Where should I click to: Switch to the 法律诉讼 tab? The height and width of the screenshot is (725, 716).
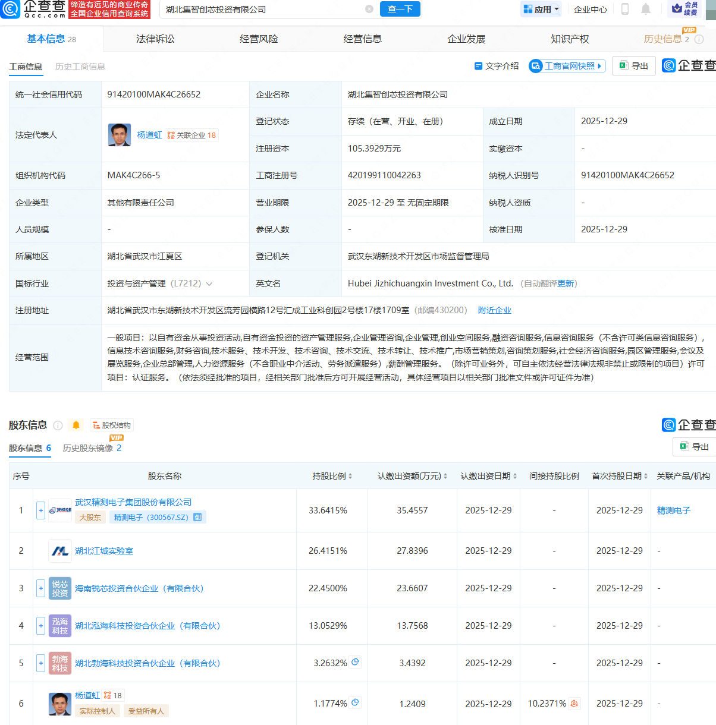tap(155, 39)
